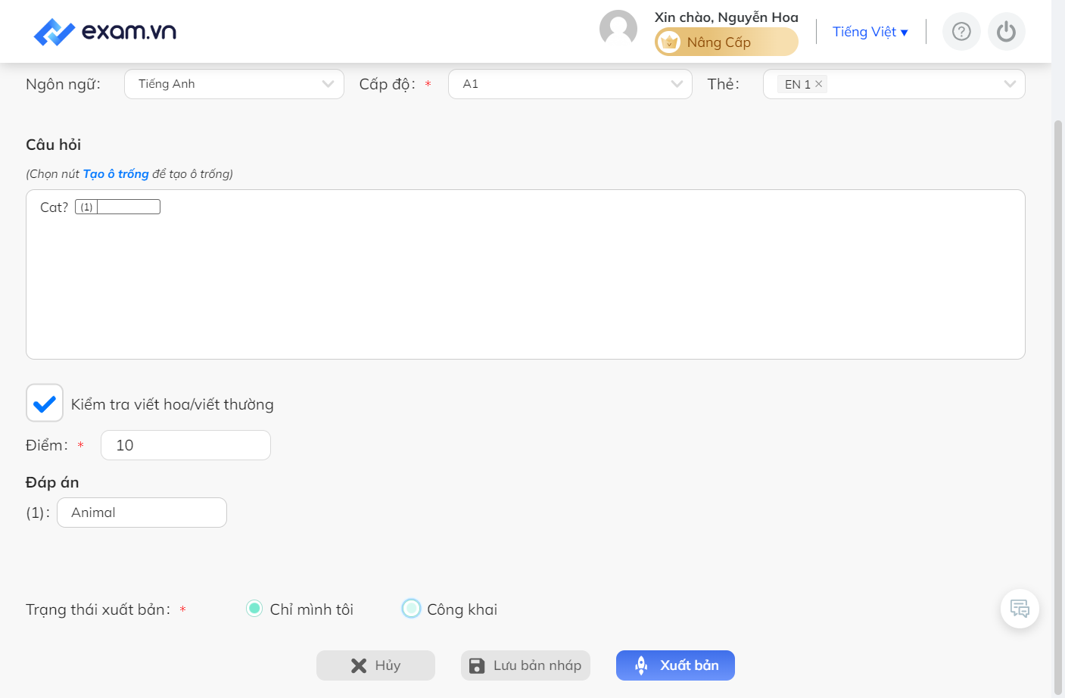Click the Điểm input with value 10

point(185,445)
